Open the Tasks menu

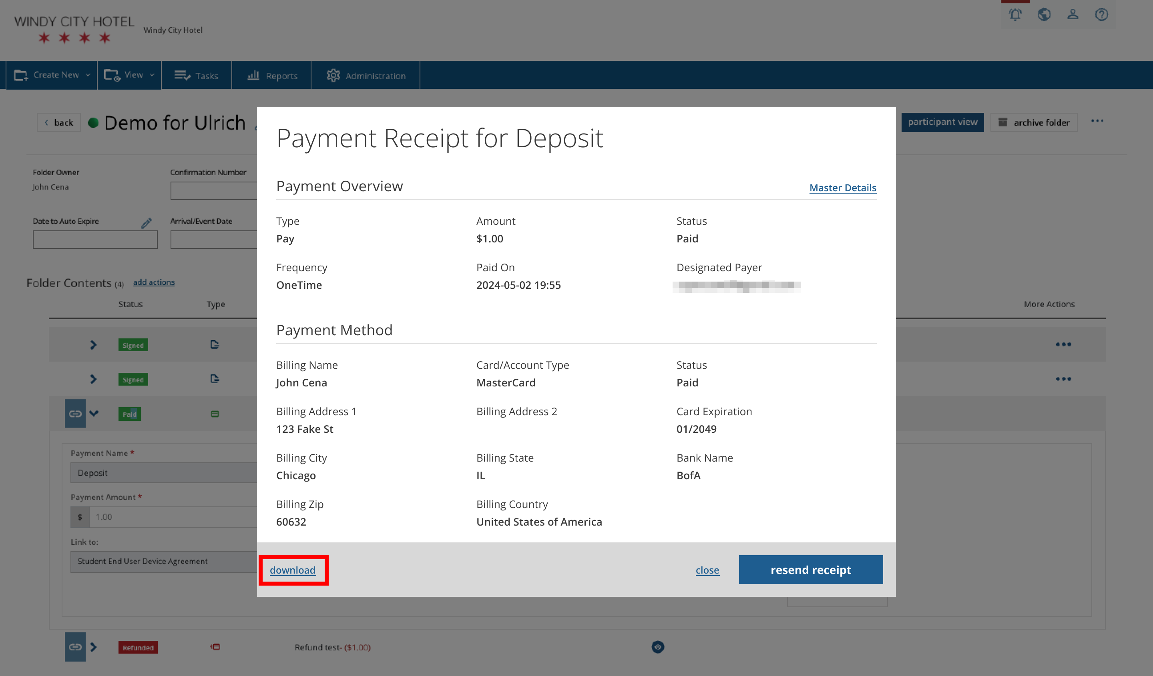pos(196,76)
